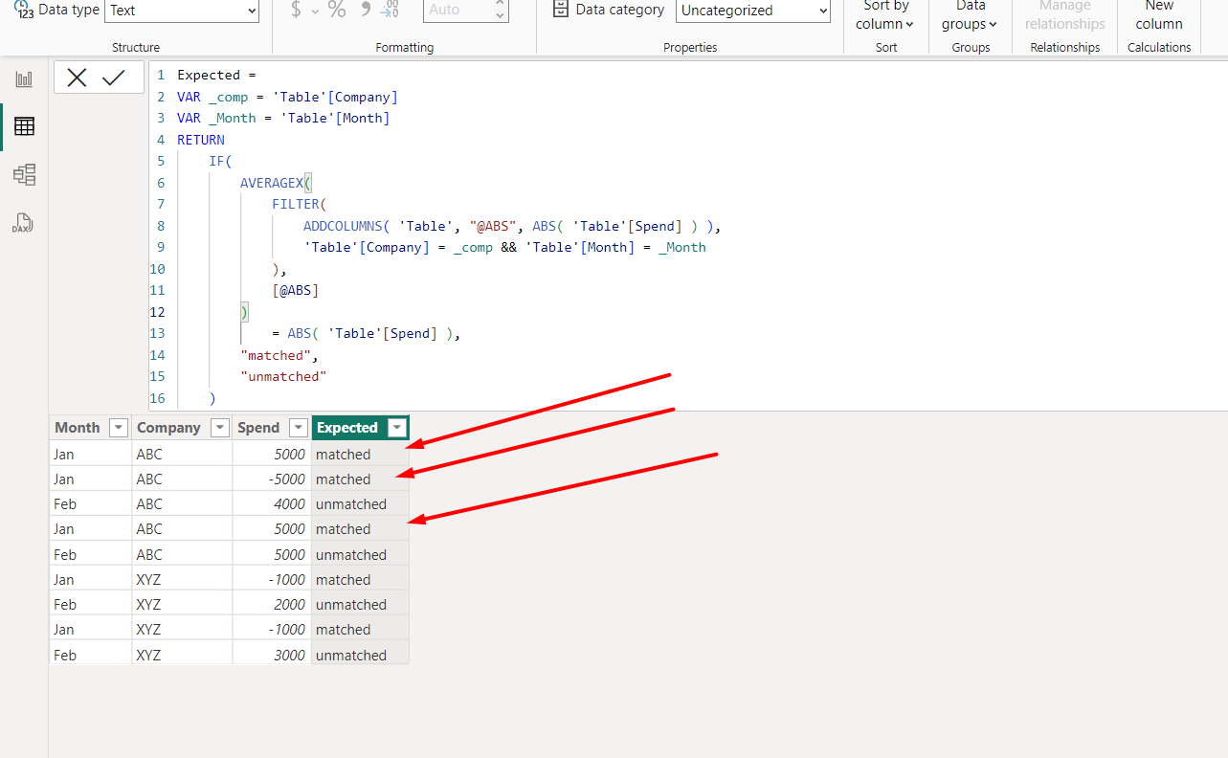Click formula line 1 "Expected ="

217,75
